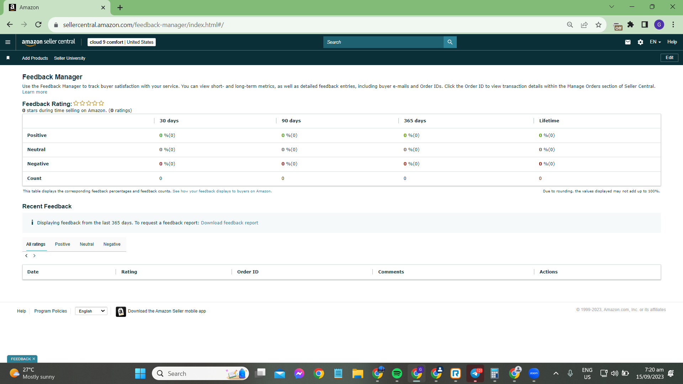Click the search magnifier button

click(450, 42)
